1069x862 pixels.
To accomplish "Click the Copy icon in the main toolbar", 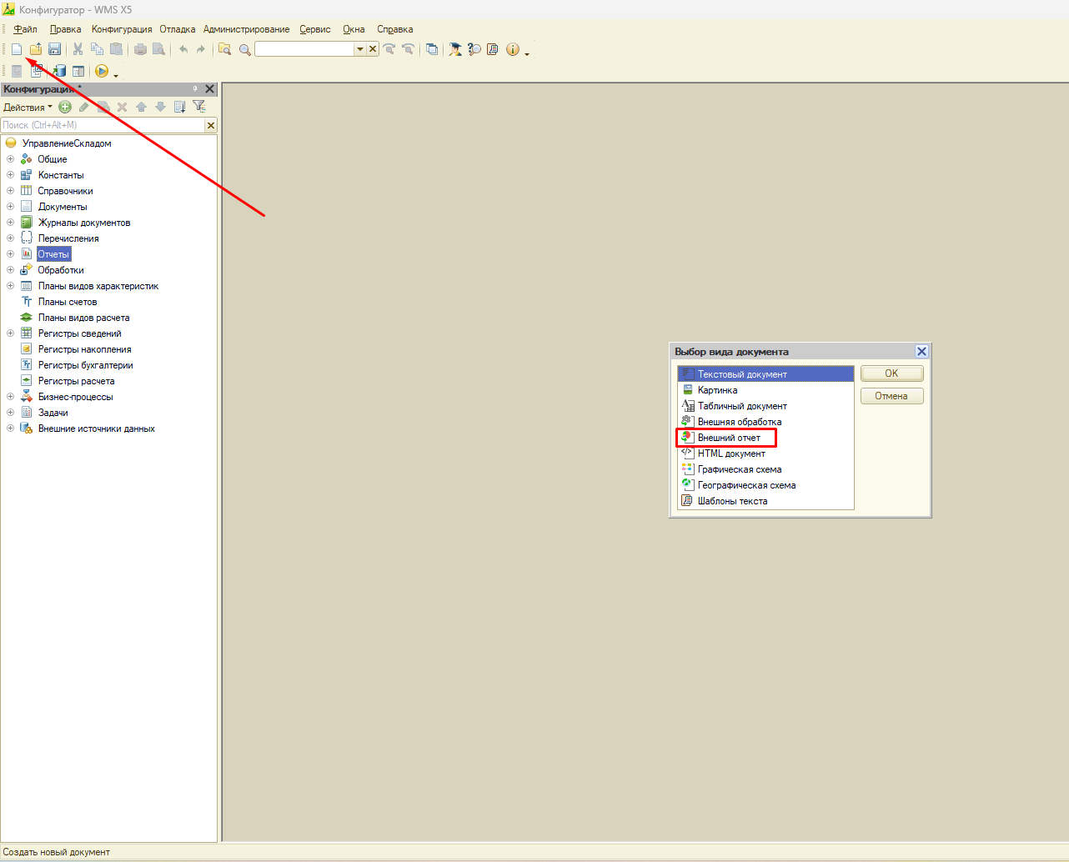I will pyautogui.click(x=97, y=49).
